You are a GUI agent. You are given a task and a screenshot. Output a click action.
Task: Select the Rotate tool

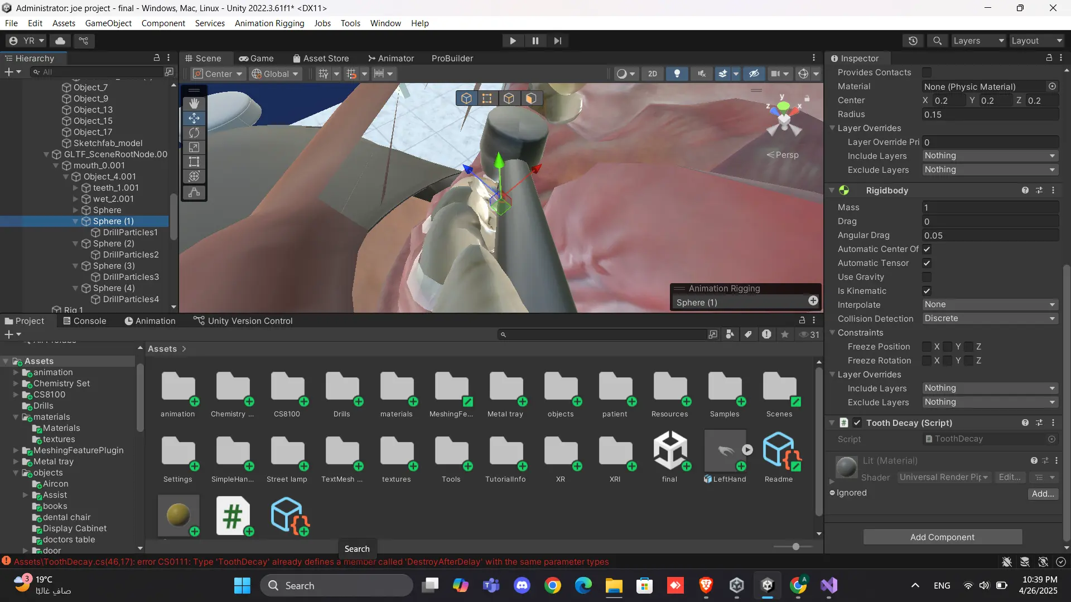tap(194, 133)
